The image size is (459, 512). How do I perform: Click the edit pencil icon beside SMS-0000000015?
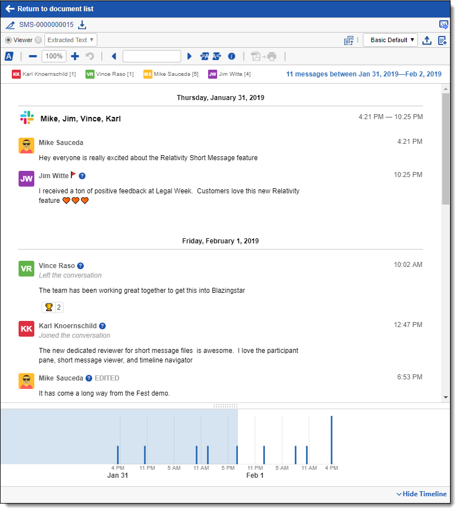point(10,25)
